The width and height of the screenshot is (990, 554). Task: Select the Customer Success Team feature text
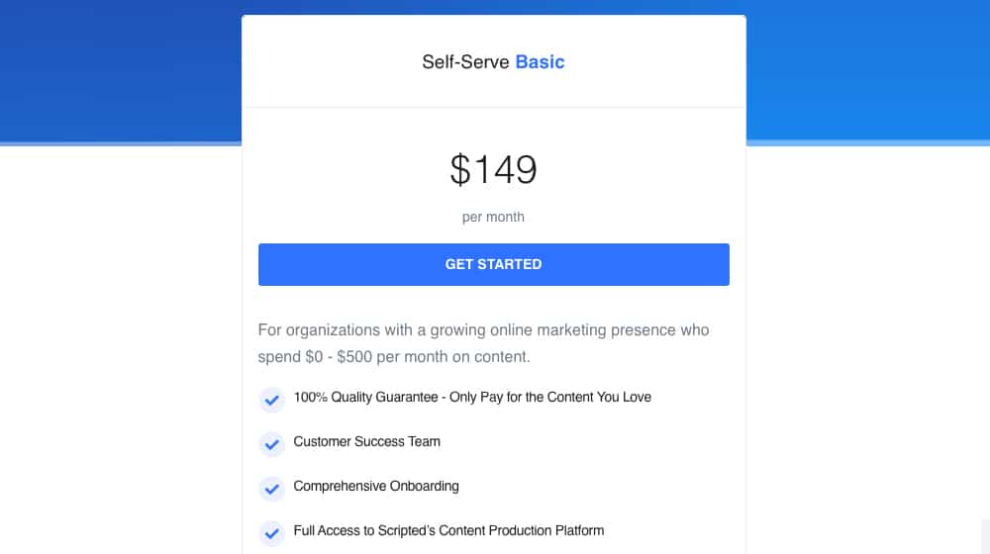367,441
